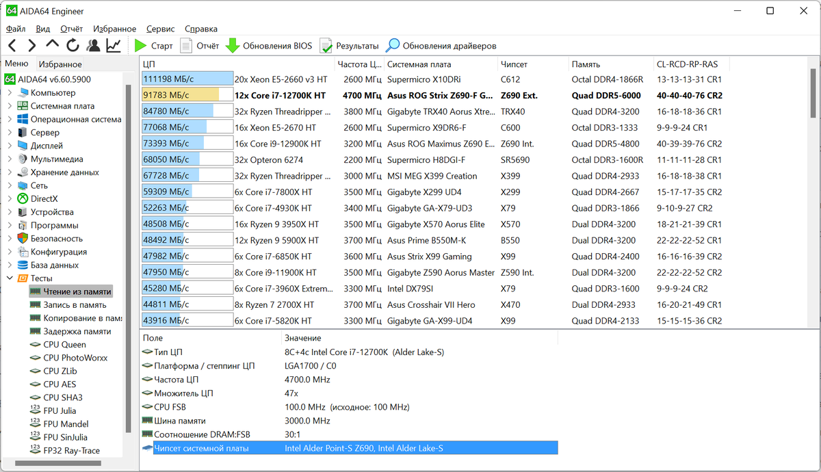Switch to the Избранное sidebar tab
The height and width of the screenshot is (472, 821).
[60, 64]
